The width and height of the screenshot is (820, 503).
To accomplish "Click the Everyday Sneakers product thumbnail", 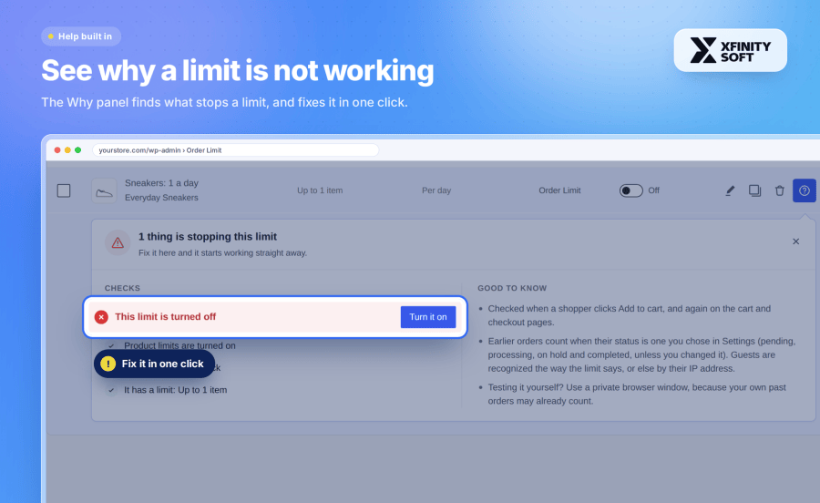I will click(104, 190).
